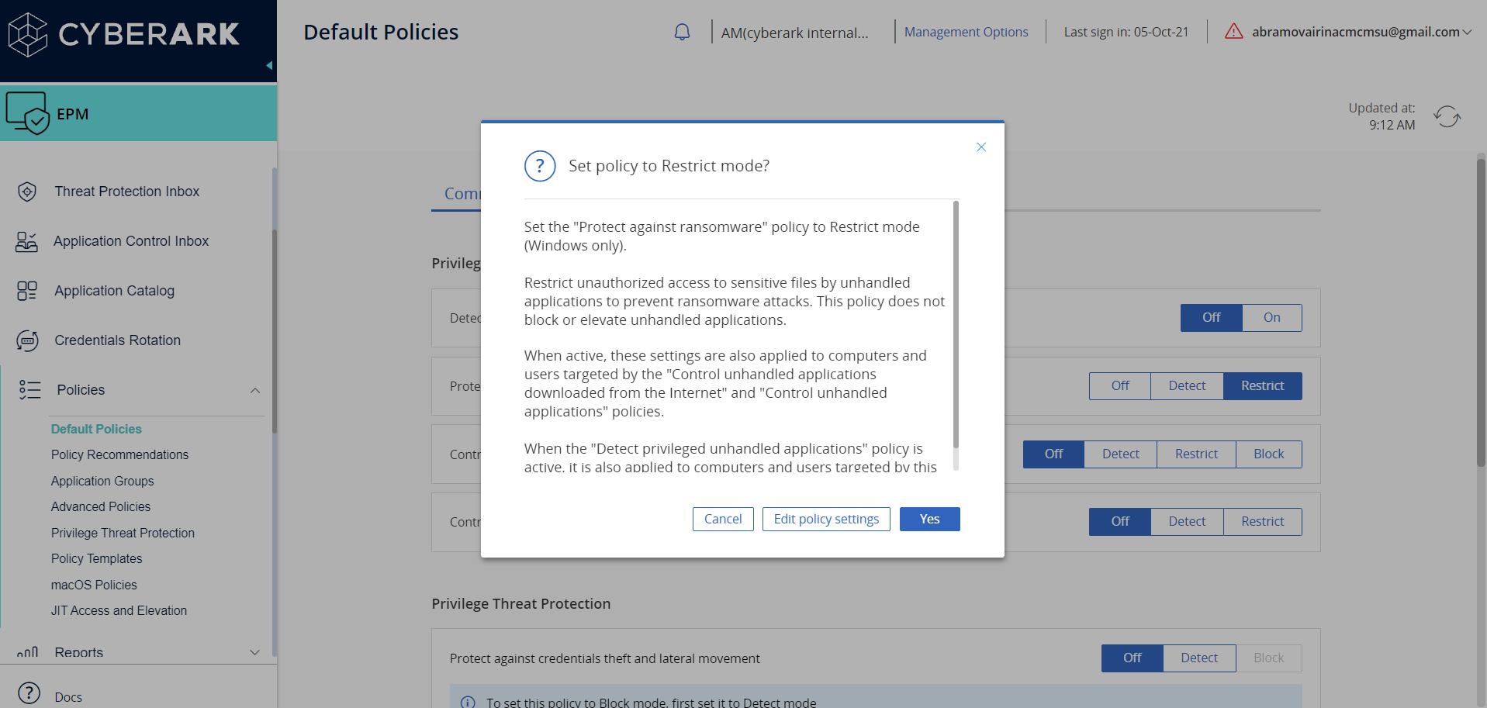Image resolution: width=1487 pixels, height=708 pixels.
Task: Set credentials theft policy to Detect
Action: coord(1199,658)
